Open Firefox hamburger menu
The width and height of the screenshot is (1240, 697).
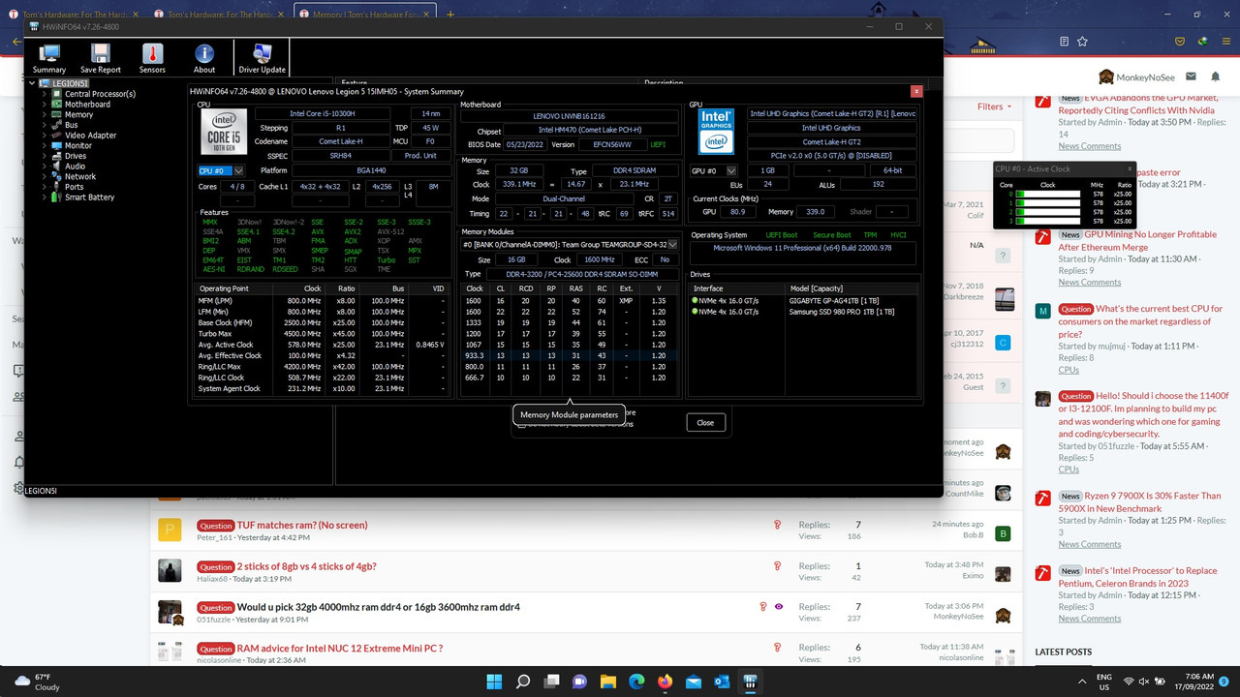click(1224, 42)
